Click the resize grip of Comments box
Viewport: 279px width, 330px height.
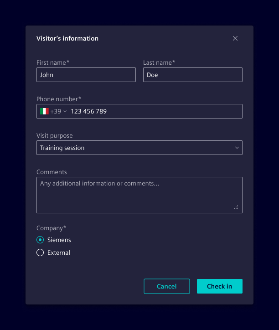point(236,207)
